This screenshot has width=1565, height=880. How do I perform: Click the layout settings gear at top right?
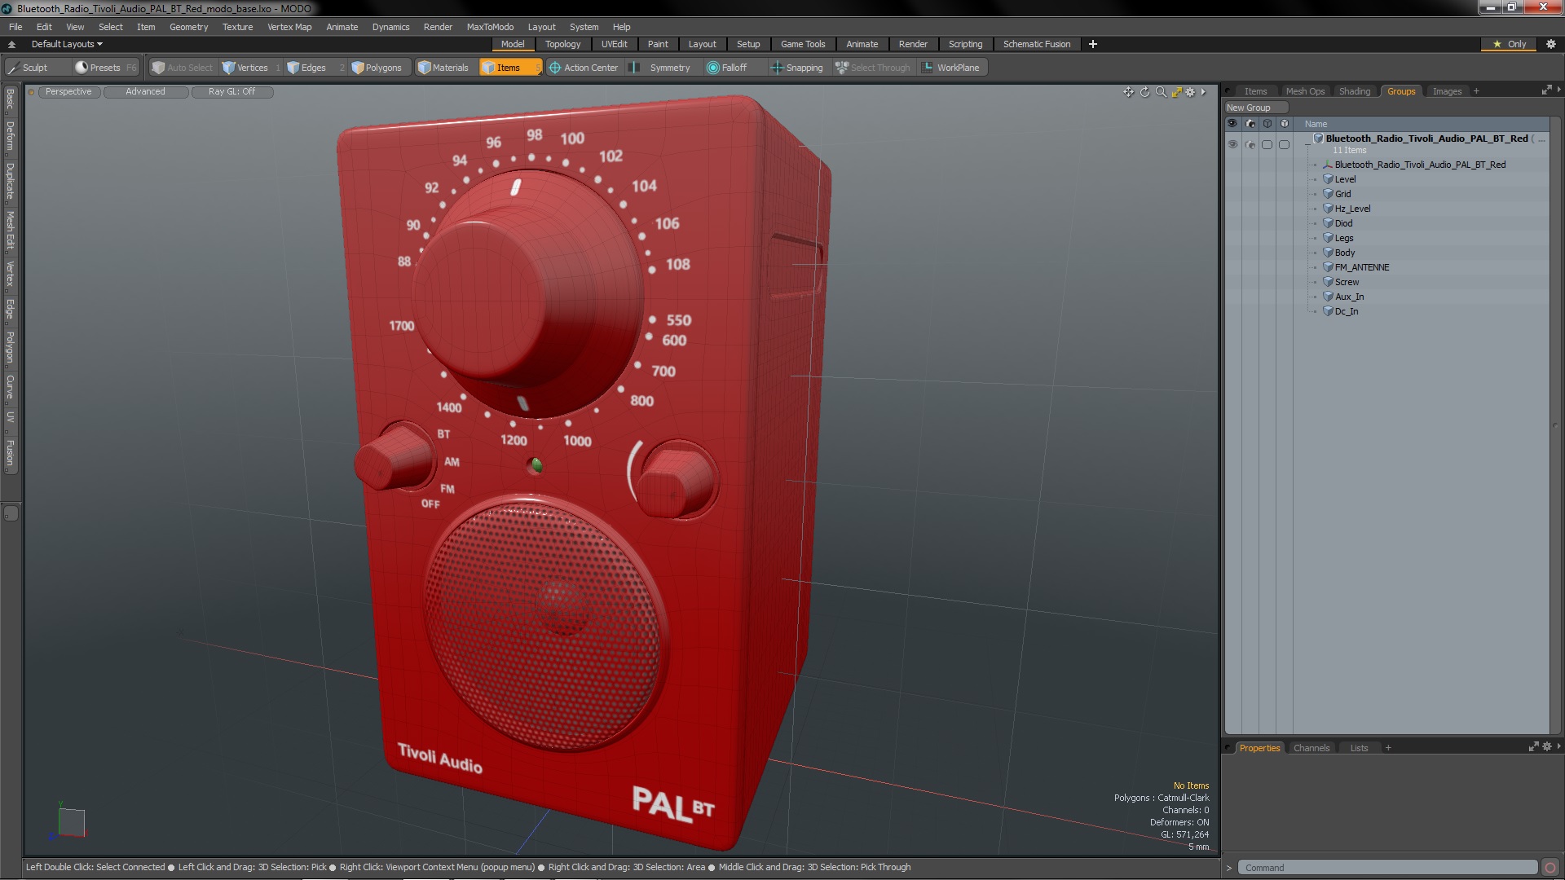click(1550, 44)
